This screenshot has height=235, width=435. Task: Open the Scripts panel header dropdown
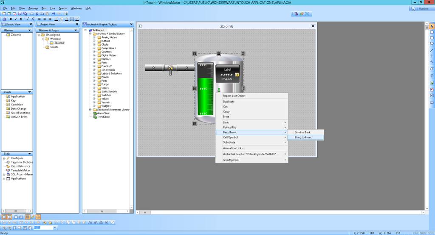click(x=29, y=92)
